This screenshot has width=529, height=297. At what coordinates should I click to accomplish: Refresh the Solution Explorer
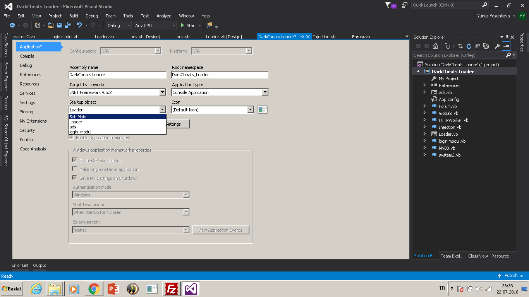pos(469,46)
